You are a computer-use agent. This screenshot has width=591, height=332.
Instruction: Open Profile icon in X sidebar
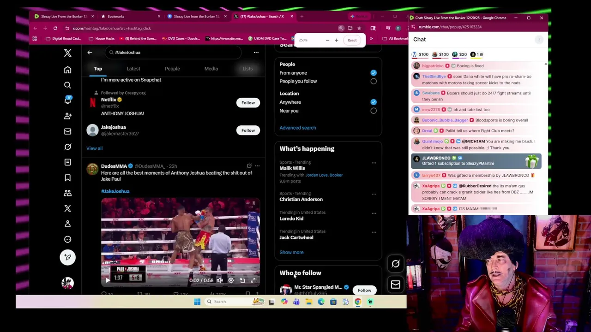click(x=67, y=224)
